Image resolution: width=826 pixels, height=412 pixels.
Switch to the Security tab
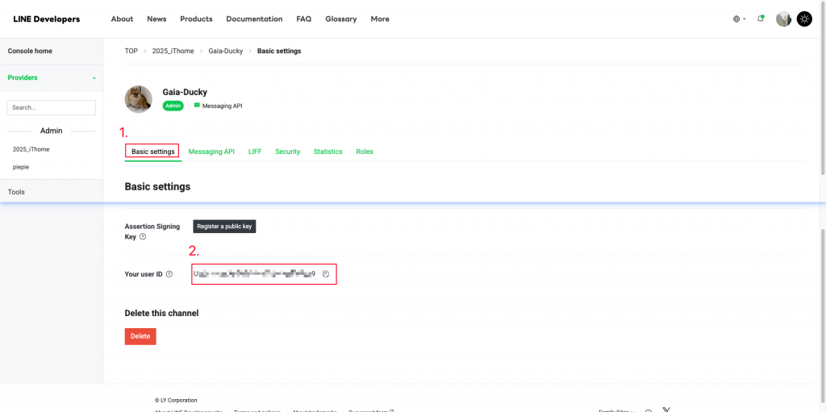[x=288, y=152]
